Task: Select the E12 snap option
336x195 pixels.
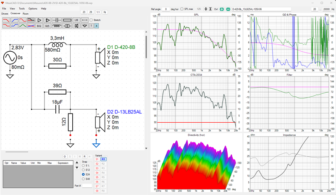Action: click(83, 170)
